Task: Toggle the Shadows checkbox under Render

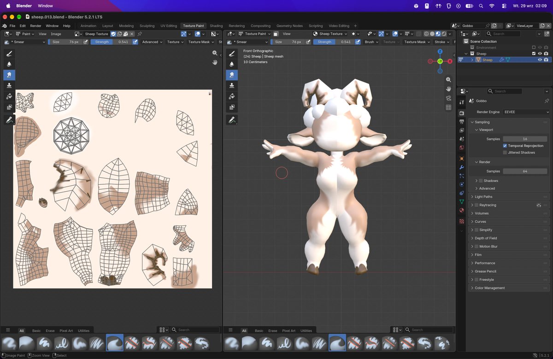Action: click(x=481, y=181)
